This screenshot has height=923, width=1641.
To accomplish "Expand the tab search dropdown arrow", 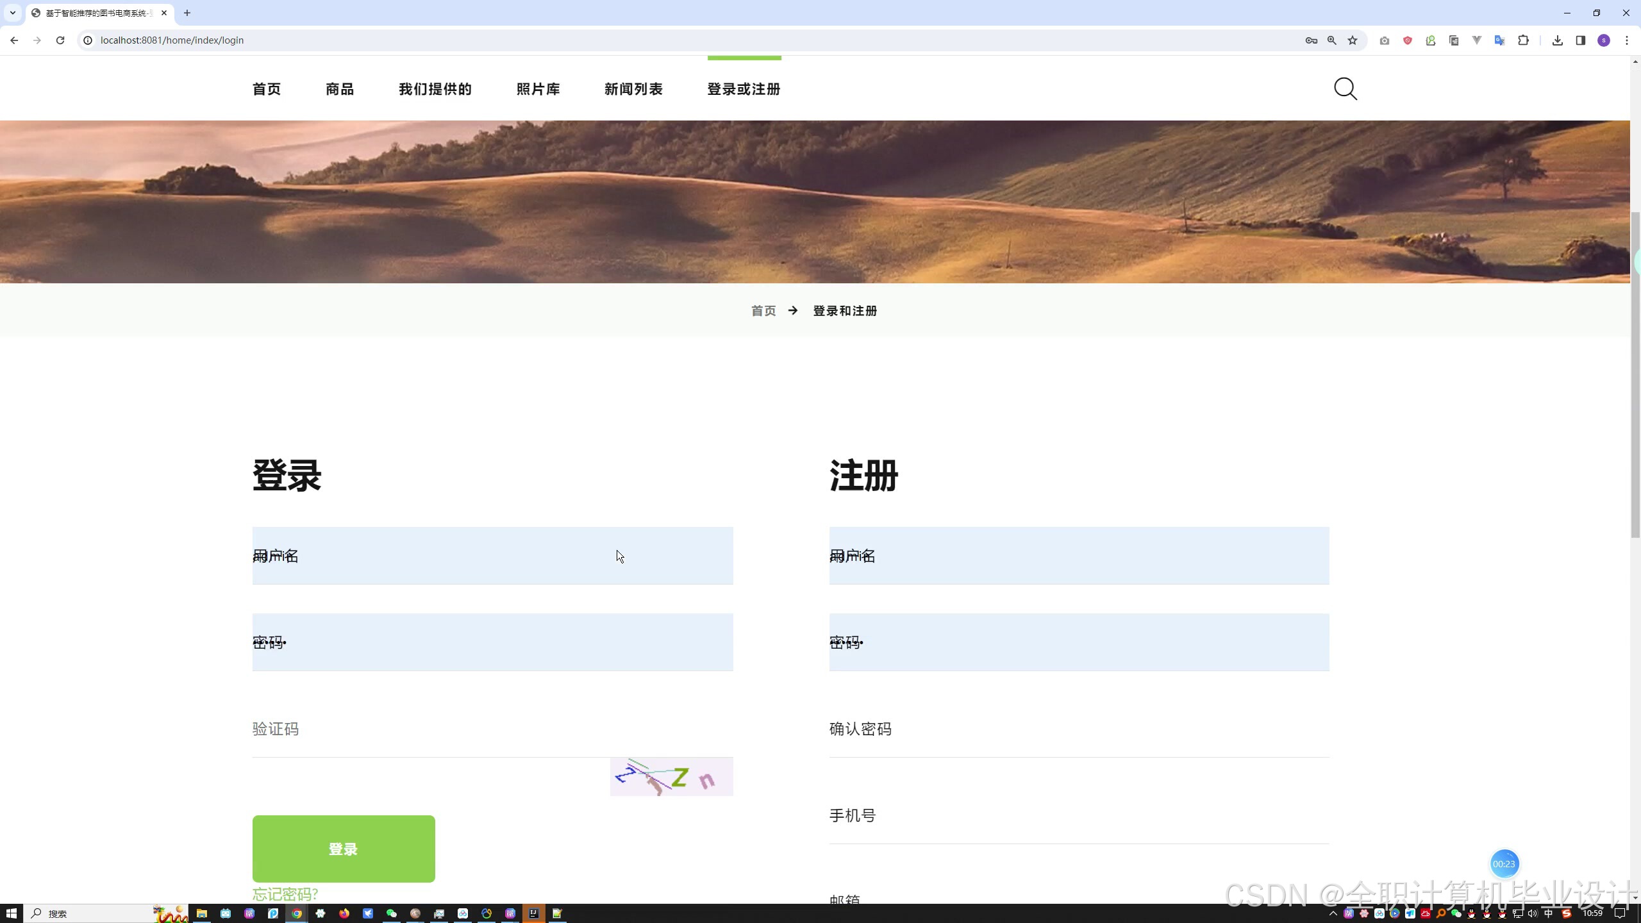I will pos(12,13).
